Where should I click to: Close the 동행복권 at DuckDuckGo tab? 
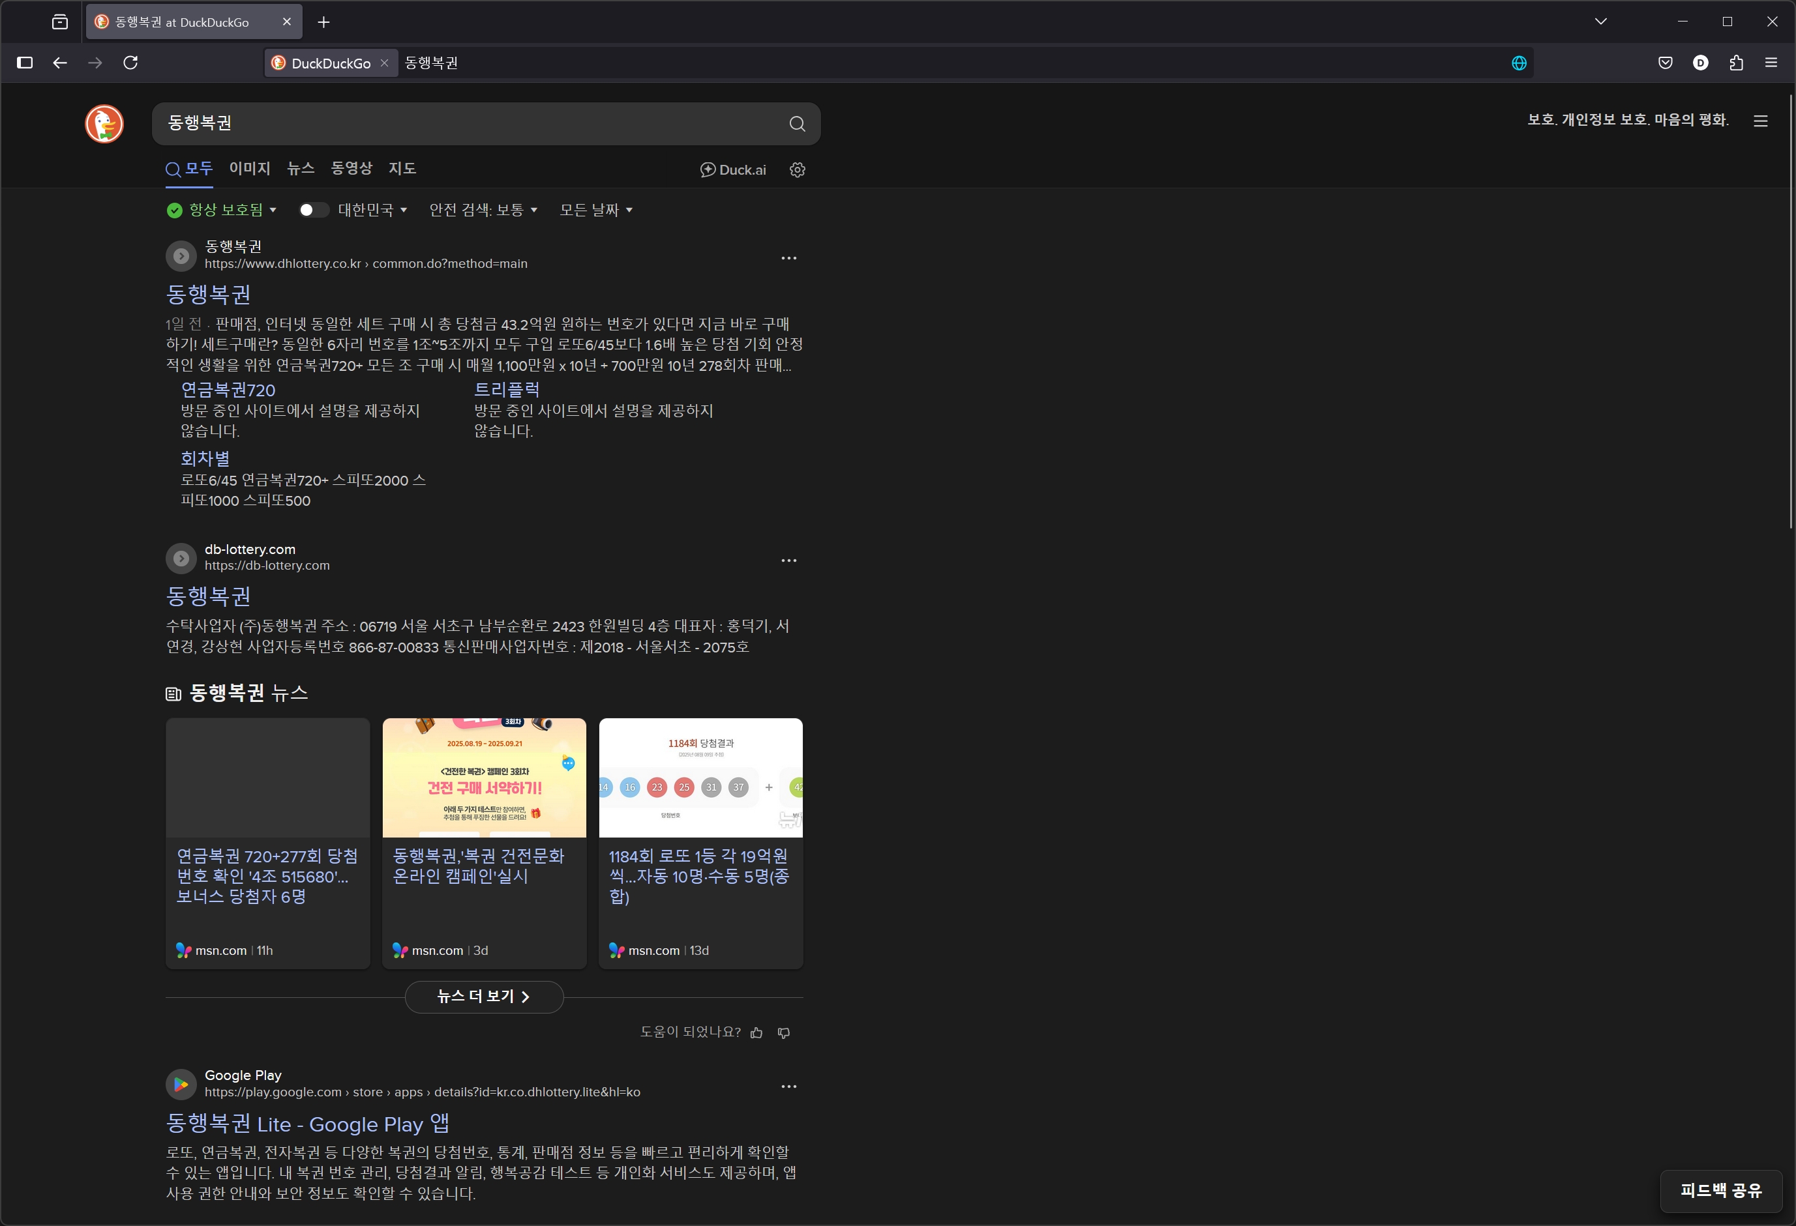287,22
